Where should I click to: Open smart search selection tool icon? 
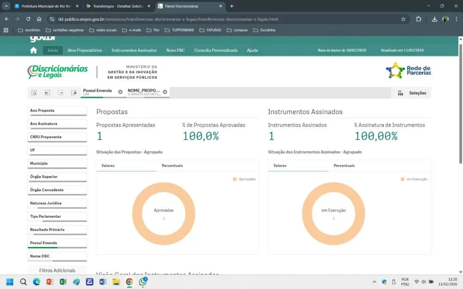(x=34, y=92)
